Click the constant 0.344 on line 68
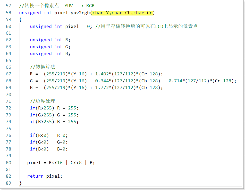Image resolution: width=245 pixels, height=190 pixels. point(102,81)
